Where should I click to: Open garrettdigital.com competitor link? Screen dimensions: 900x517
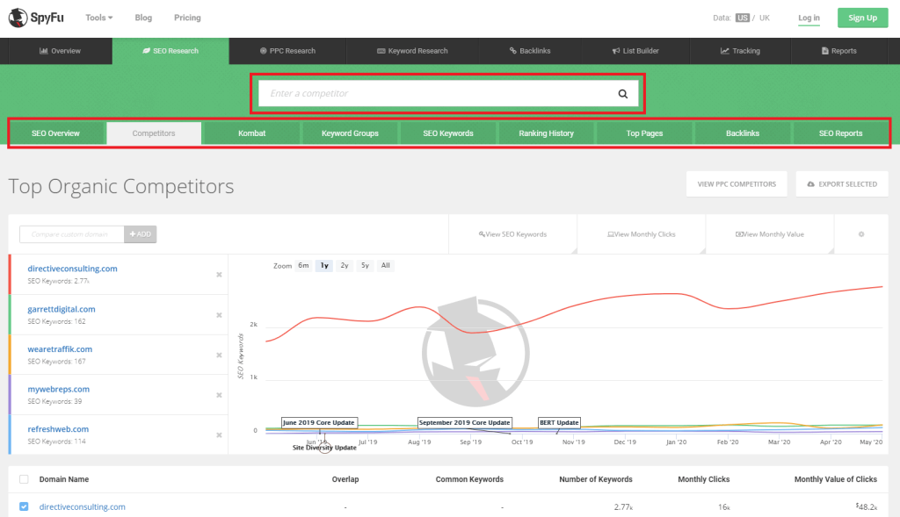tap(62, 309)
